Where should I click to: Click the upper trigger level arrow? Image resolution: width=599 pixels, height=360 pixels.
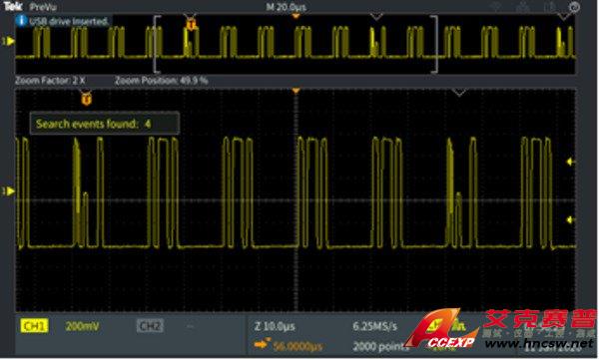coord(571,162)
